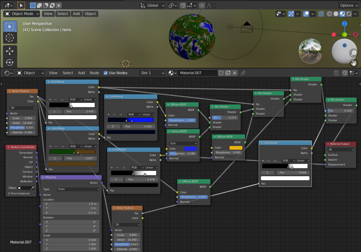Go to parent node tree arrow icon

336,73
